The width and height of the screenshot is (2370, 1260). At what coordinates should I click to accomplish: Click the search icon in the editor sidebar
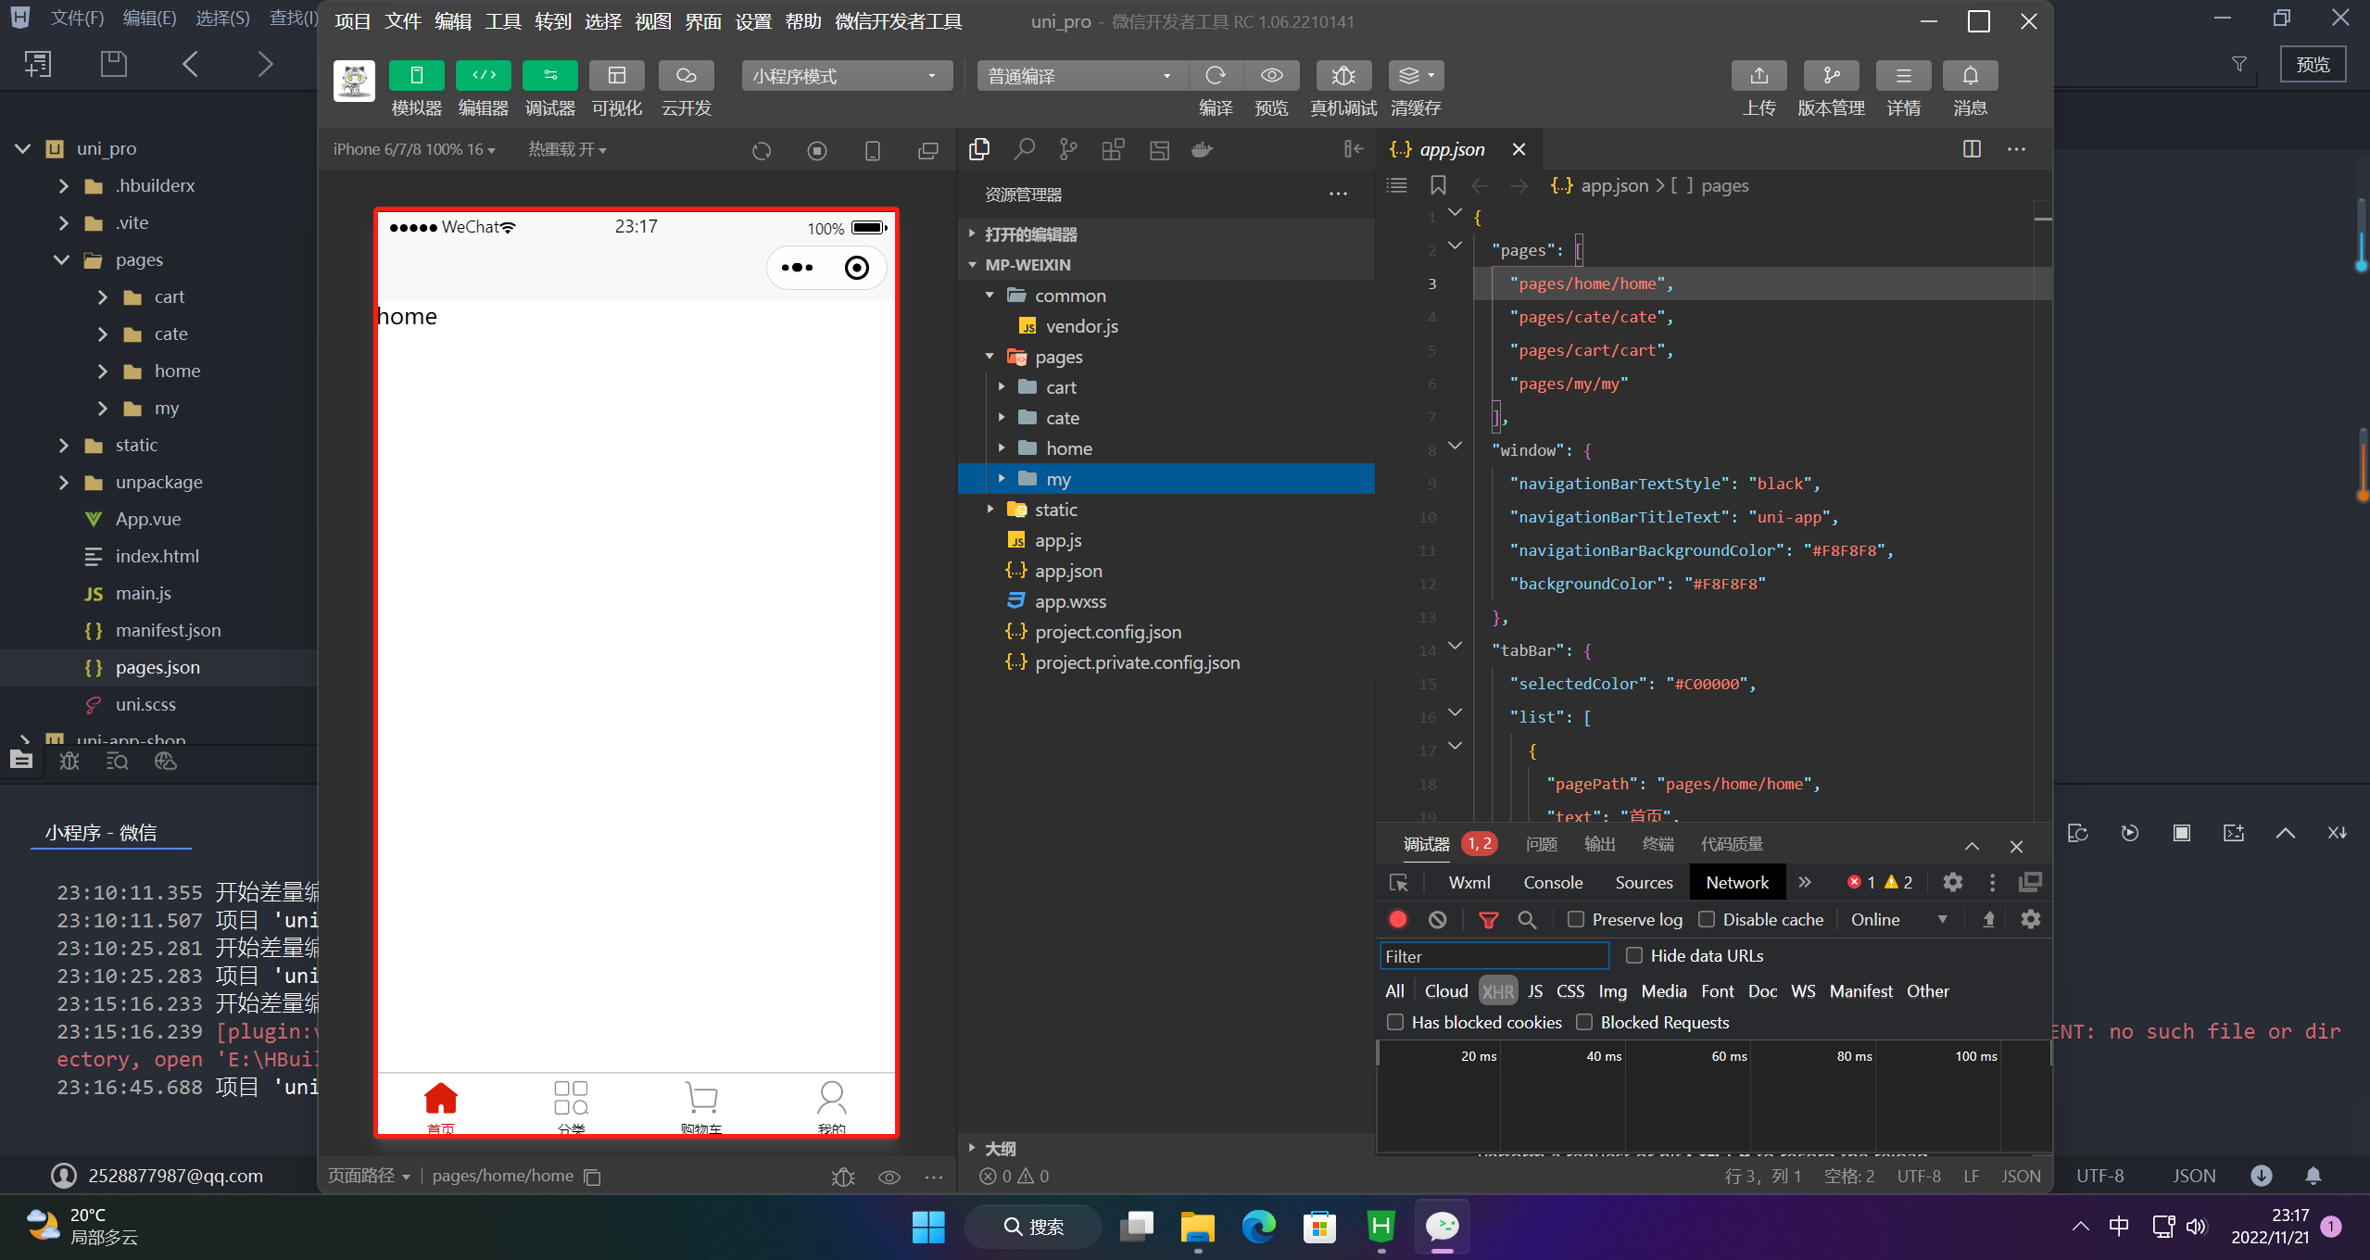1024,149
